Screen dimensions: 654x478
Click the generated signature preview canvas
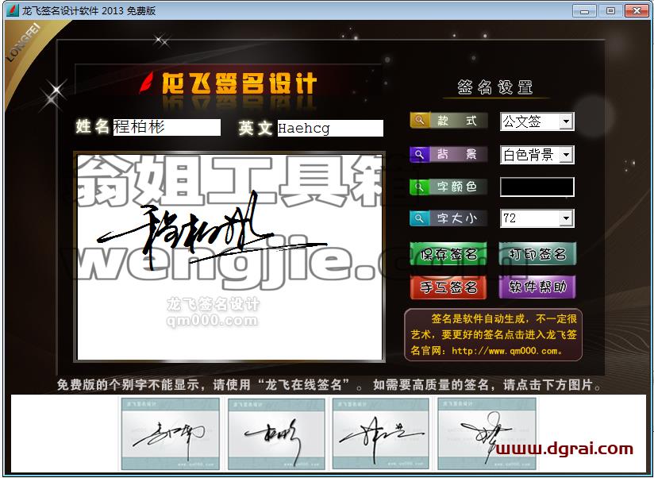click(x=229, y=256)
